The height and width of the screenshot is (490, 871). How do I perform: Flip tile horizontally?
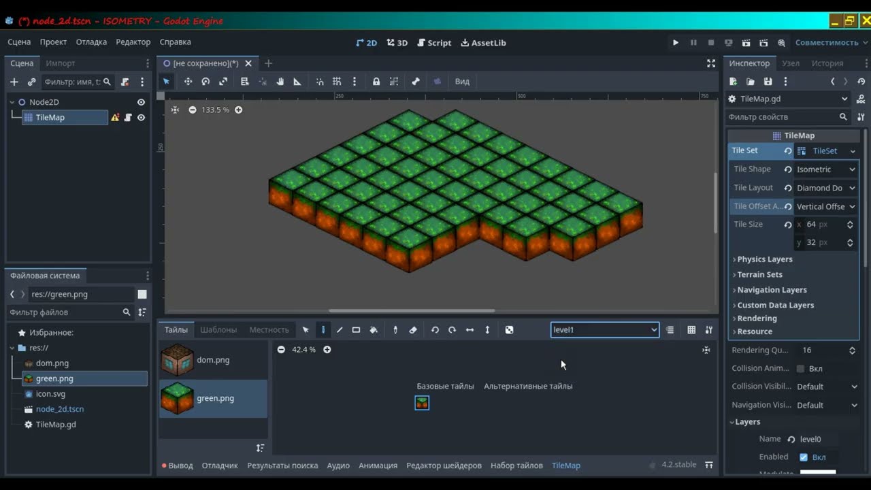pos(470,329)
